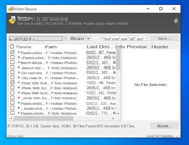Open the UNTITLED (F:) drive dropdown
189x145 pixels.
pyautogui.click(x=65, y=38)
